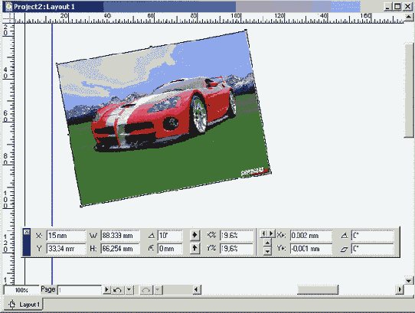Click the Page number field
This screenshot has height=313, width=415.
pyautogui.click(x=80, y=290)
